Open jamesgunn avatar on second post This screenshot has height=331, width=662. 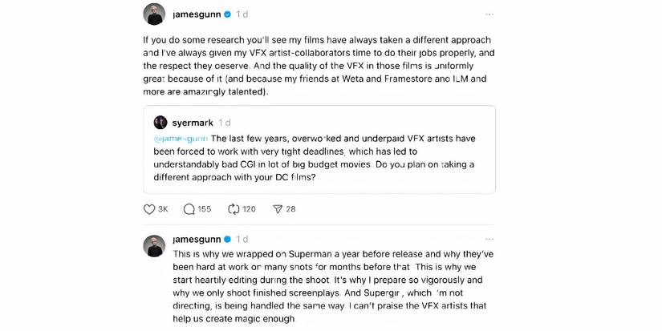[x=154, y=245]
